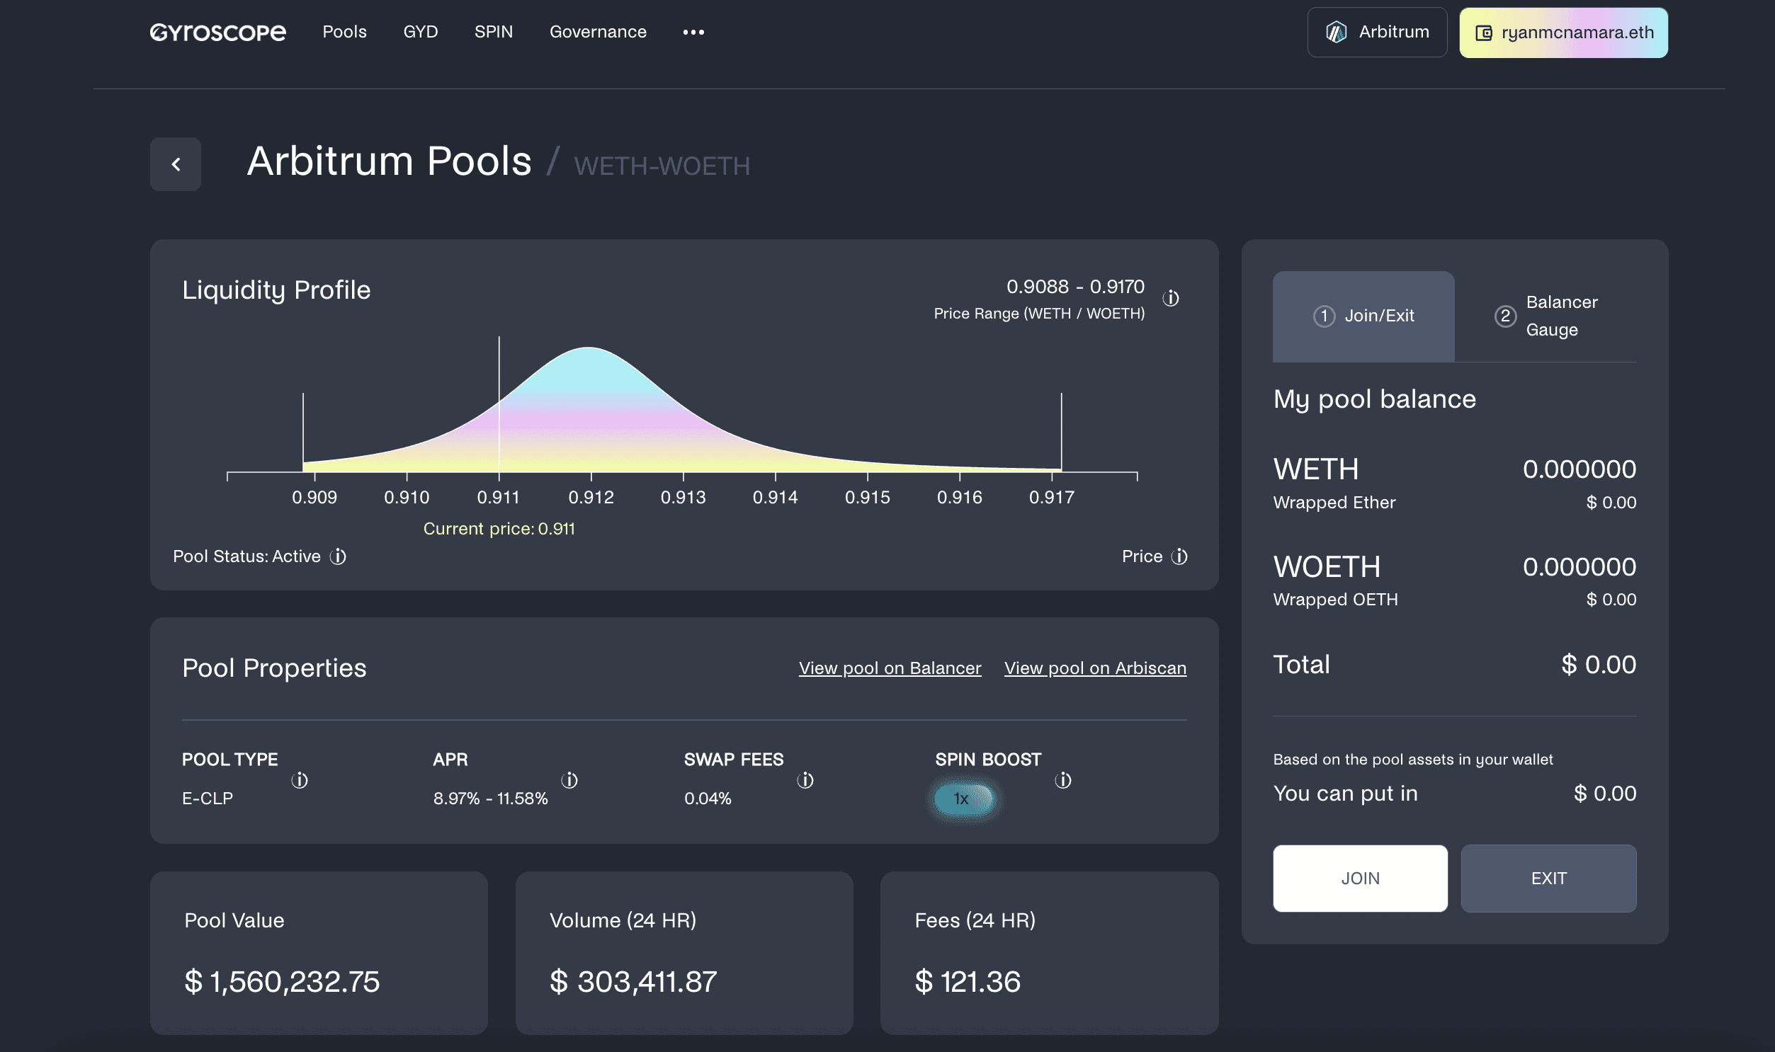Click the Volume (24 HR) amount $ 303,411.87
The width and height of the screenshot is (1775, 1052).
[633, 982]
